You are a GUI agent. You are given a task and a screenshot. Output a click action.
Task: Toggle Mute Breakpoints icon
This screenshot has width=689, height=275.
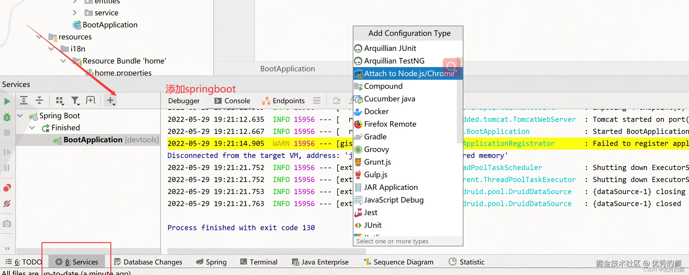[x=7, y=204]
